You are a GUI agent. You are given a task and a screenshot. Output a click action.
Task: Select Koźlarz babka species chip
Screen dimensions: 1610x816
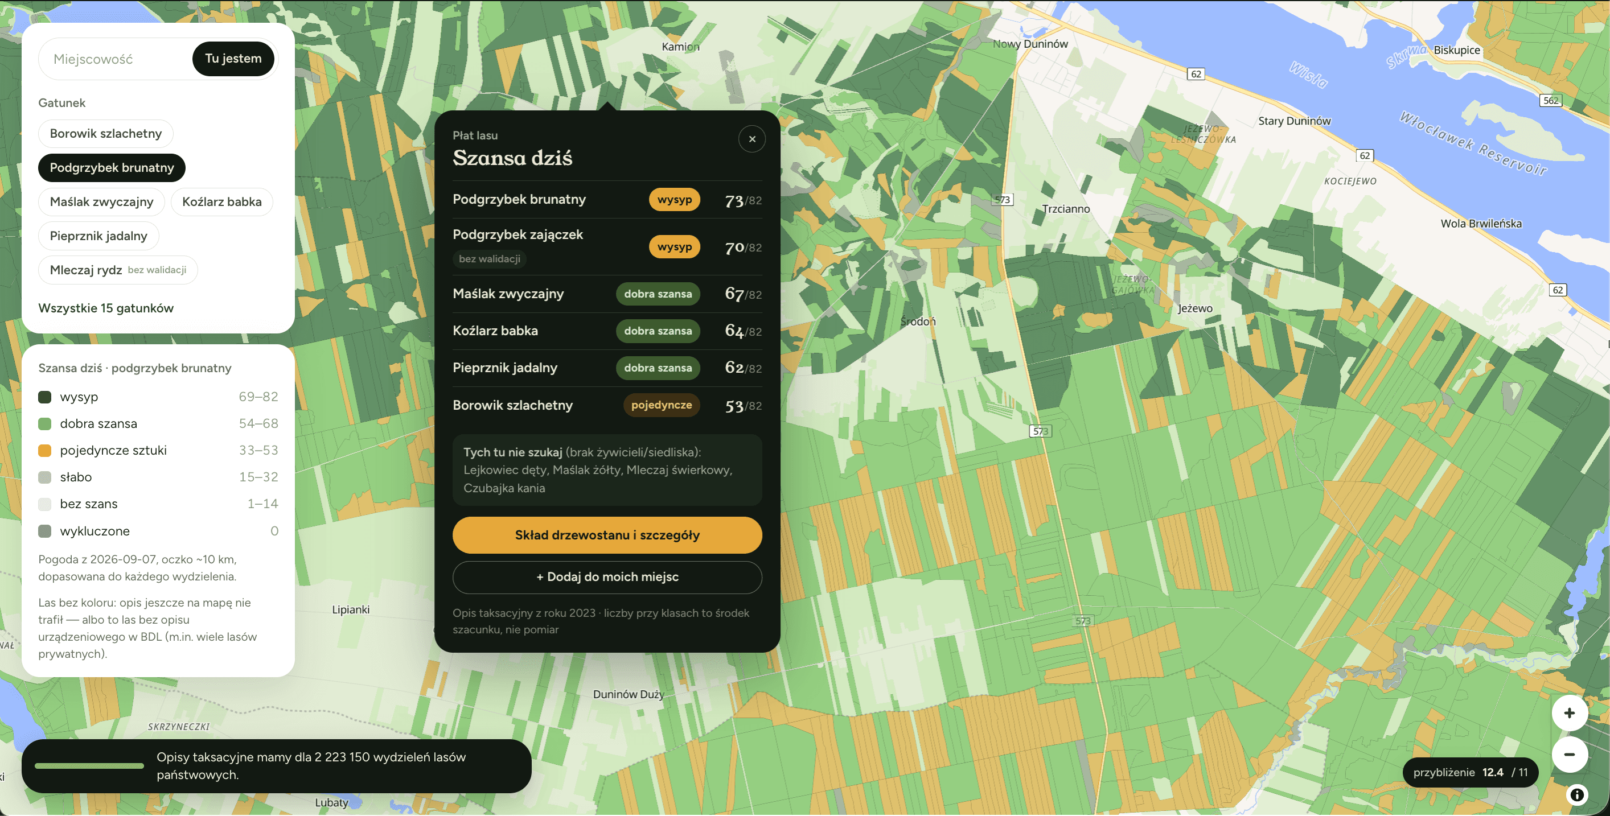click(222, 202)
